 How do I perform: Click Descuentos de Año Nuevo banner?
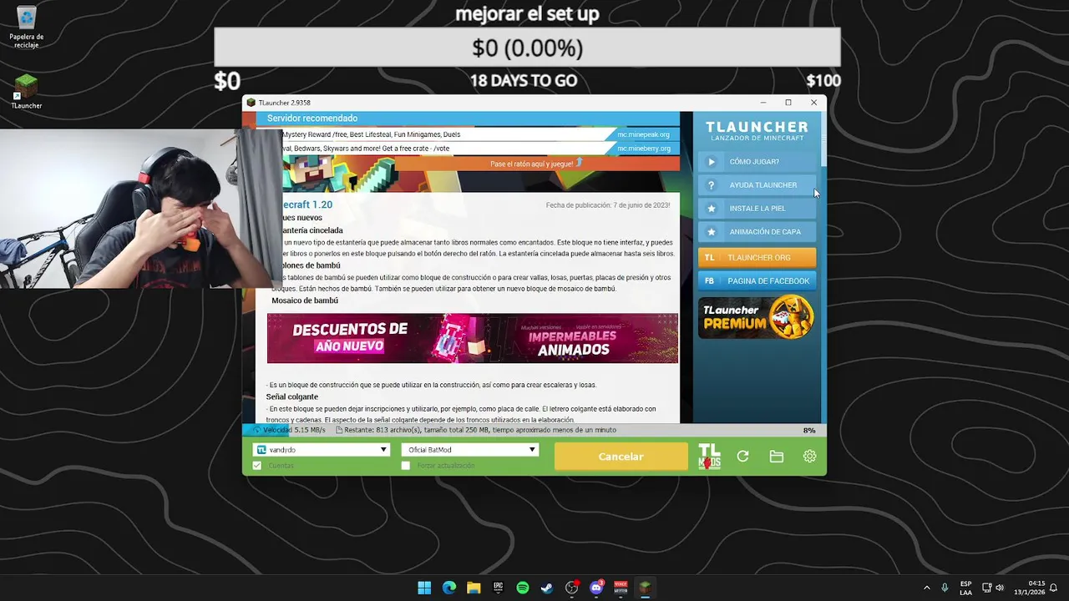click(x=473, y=338)
